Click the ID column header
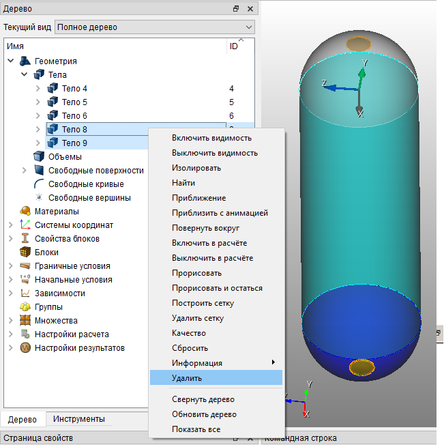The width and height of the screenshot is (444, 445). tap(234, 46)
